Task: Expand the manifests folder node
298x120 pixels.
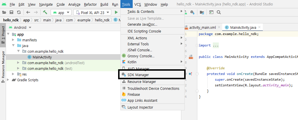Action: pyautogui.click(x=13, y=40)
